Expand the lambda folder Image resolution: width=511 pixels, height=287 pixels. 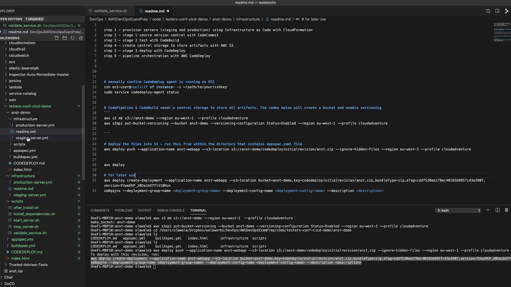[15, 87]
